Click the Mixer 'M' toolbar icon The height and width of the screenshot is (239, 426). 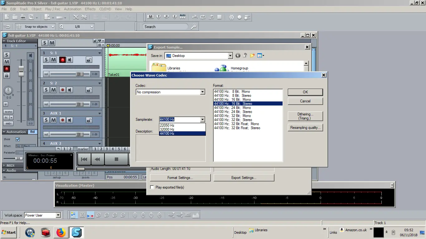pos(150,17)
